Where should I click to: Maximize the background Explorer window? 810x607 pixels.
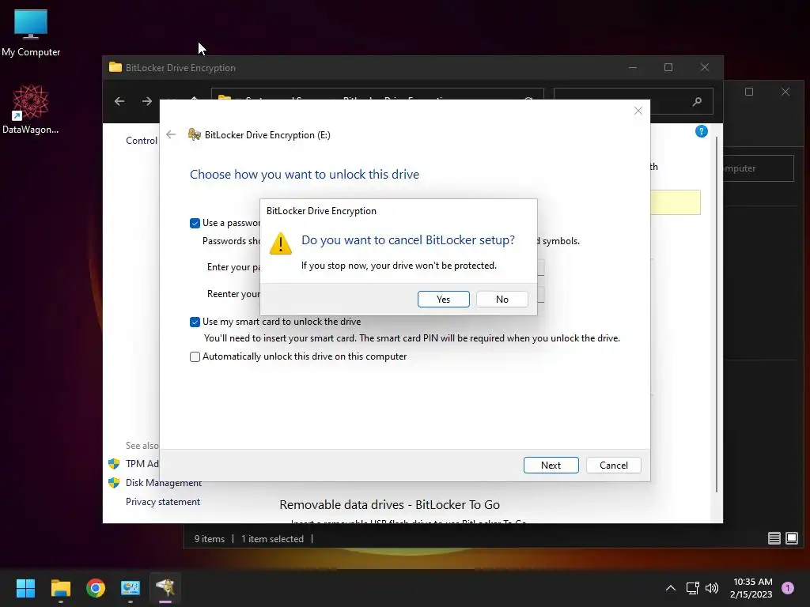coord(749,92)
